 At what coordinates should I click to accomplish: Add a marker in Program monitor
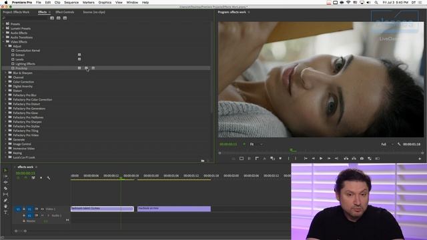point(280,159)
